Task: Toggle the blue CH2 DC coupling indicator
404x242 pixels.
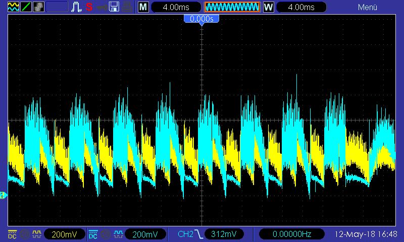Action: [93, 234]
